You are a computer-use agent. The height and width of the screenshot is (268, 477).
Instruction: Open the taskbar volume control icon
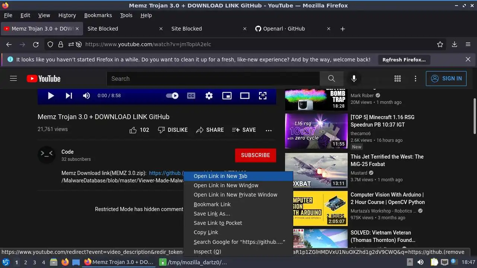coord(420,262)
